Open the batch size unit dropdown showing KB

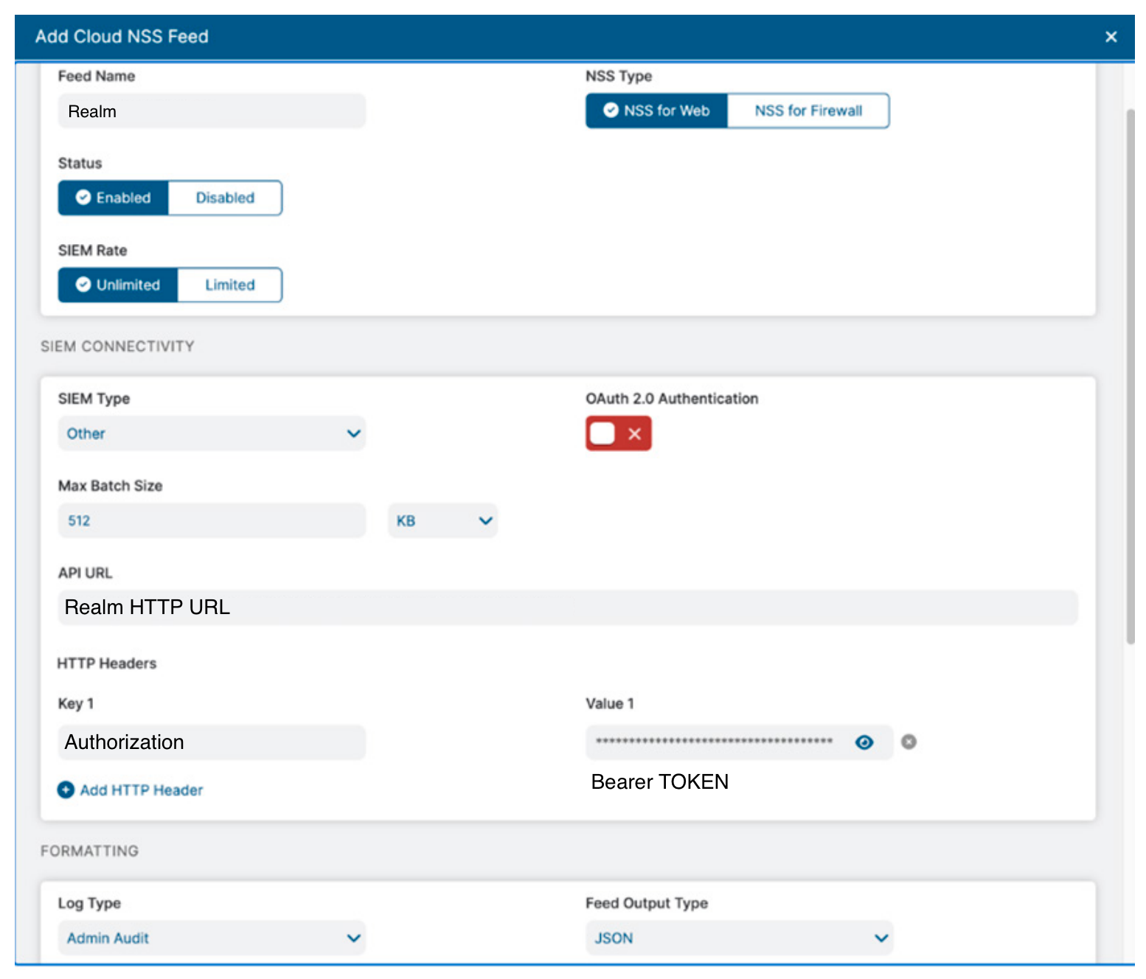(x=442, y=520)
